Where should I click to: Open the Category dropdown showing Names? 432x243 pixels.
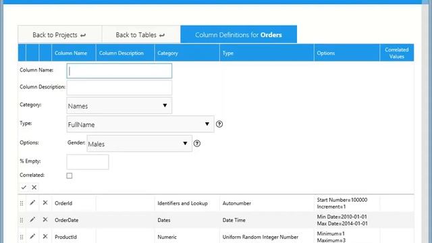119,105
